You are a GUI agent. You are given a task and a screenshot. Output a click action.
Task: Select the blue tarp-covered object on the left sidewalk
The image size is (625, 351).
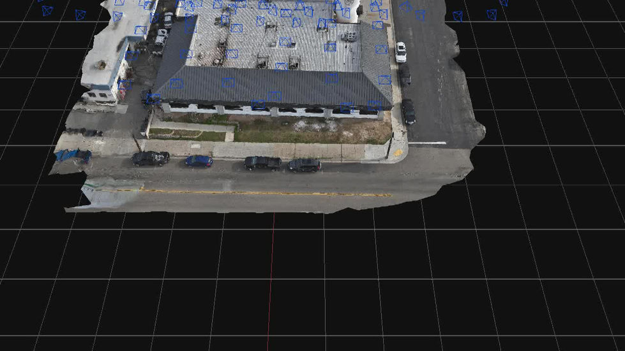[73, 155]
